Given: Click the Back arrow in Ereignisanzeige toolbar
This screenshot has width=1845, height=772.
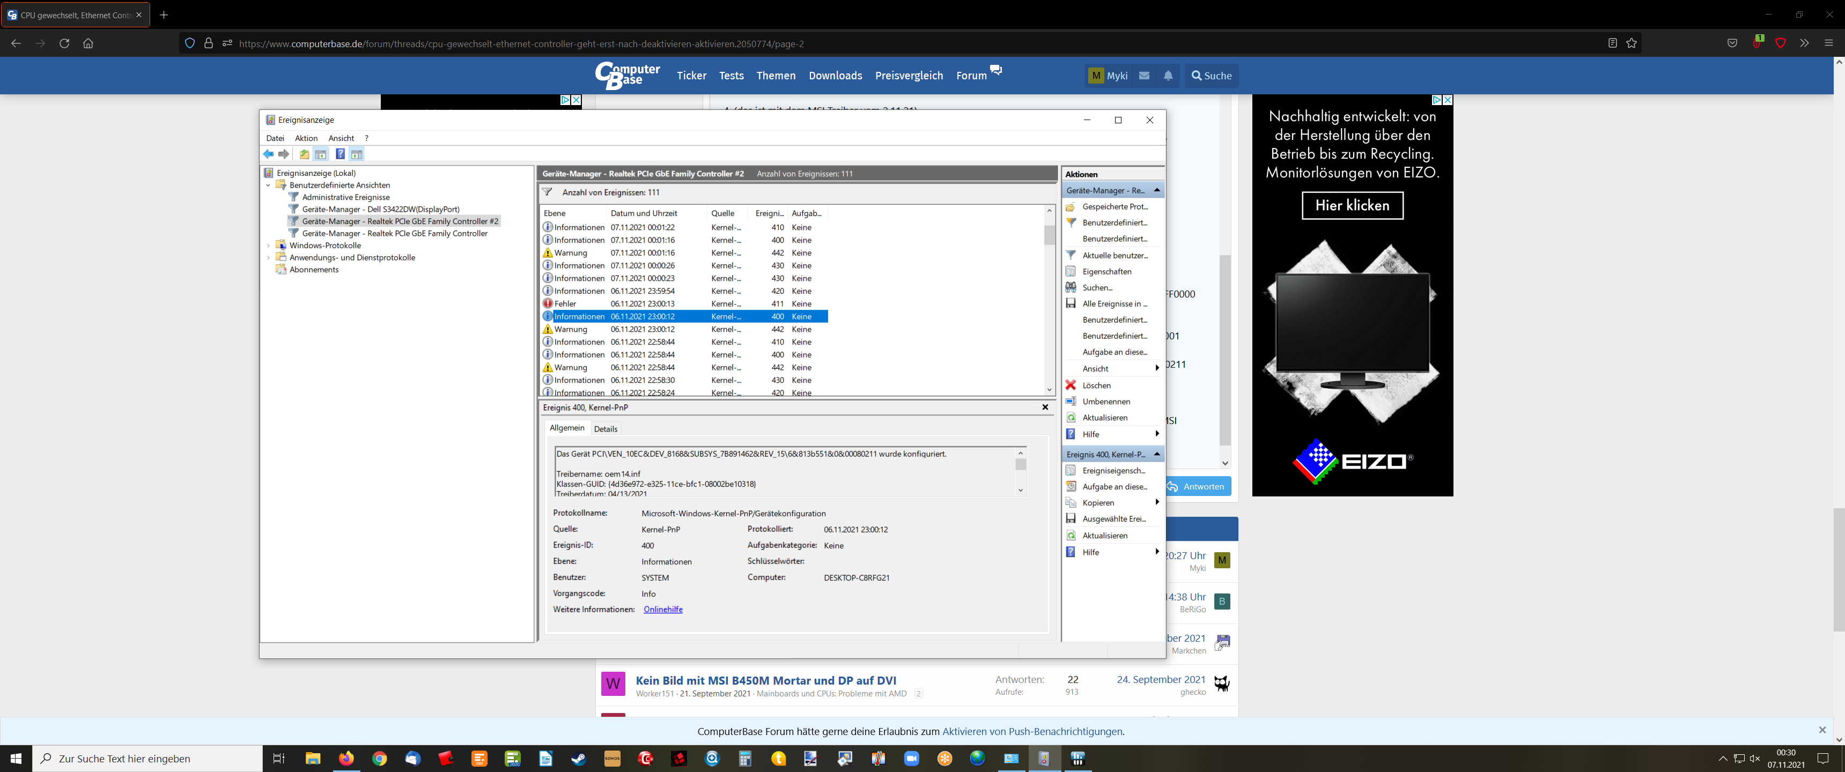Looking at the screenshot, I should (x=268, y=154).
